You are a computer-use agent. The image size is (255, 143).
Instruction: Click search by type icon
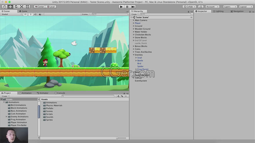(119, 96)
